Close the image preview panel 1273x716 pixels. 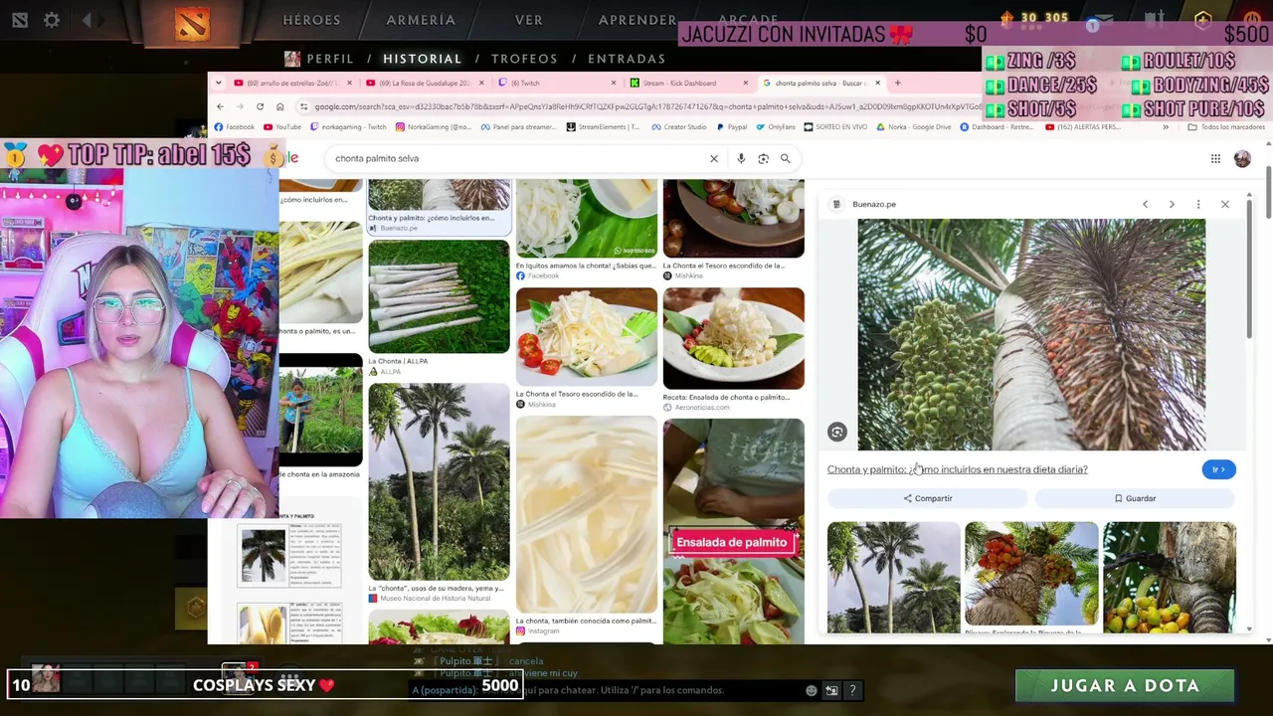pos(1225,204)
